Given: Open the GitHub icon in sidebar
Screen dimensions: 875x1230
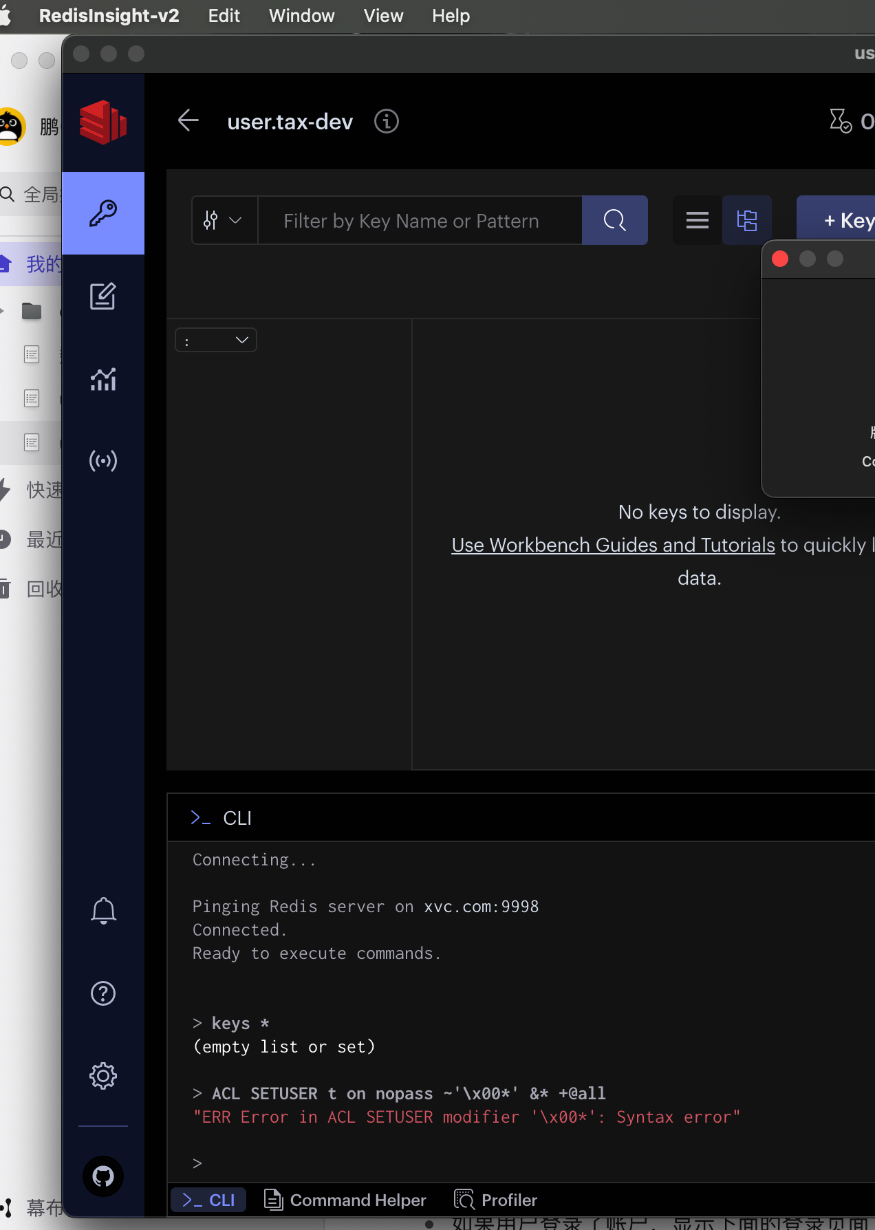Looking at the screenshot, I should pos(103,1176).
